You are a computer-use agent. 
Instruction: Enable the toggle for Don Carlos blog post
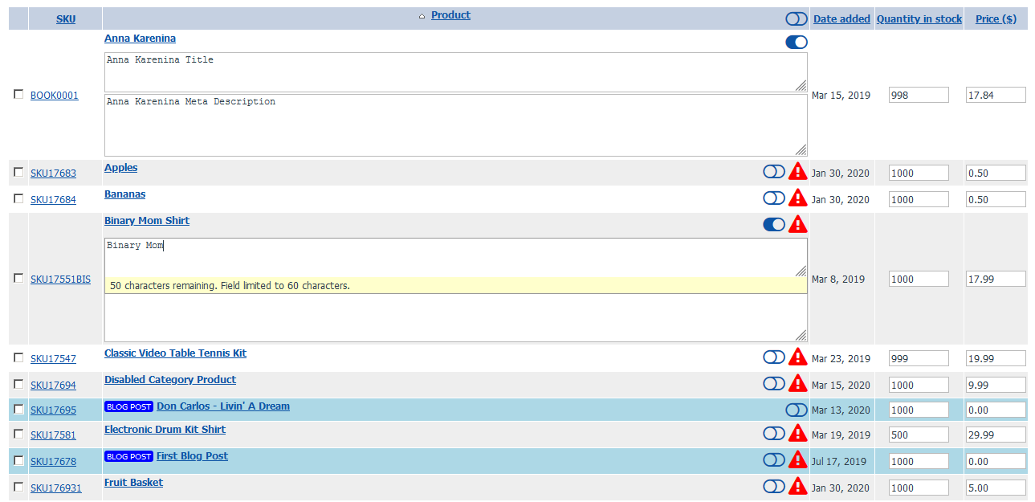point(796,410)
